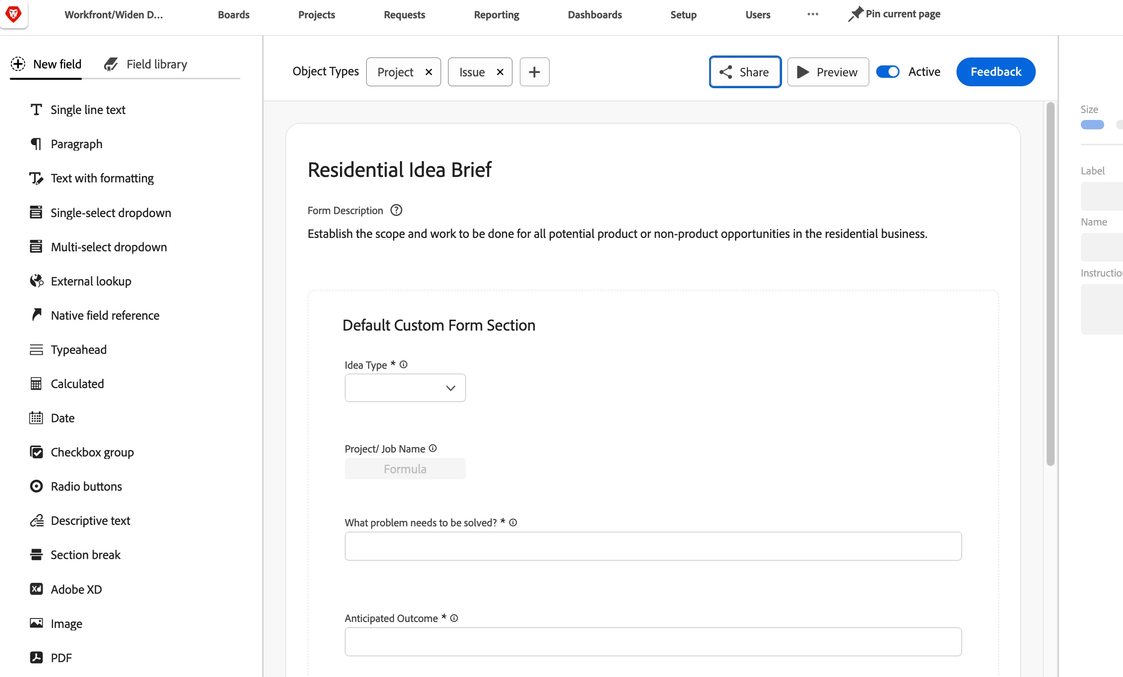Screen dimensions: 1123x677
Task: Open the more navigation items ellipsis
Action: (813, 14)
